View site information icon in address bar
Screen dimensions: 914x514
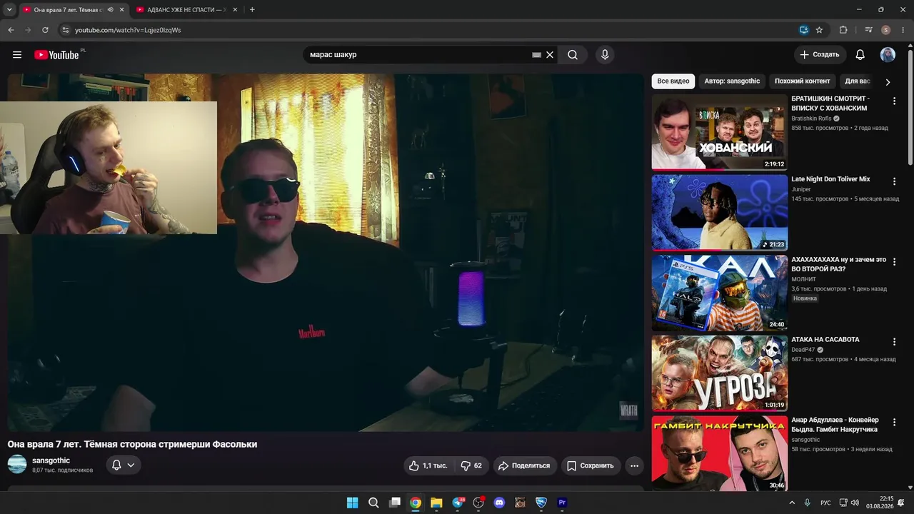pos(65,30)
